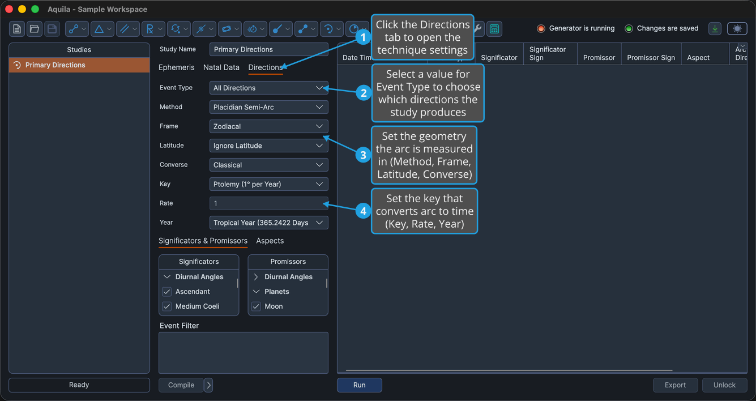756x401 pixels.
Task: Open the Latitude dropdown
Action: tap(268, 146)
